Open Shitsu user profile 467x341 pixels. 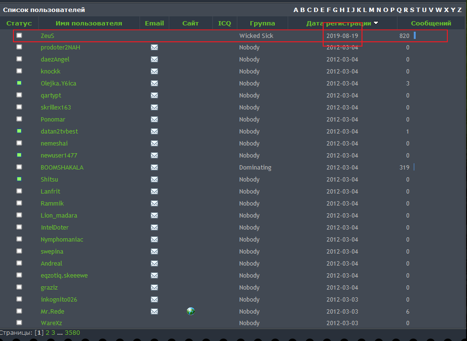tap(49, 179)
